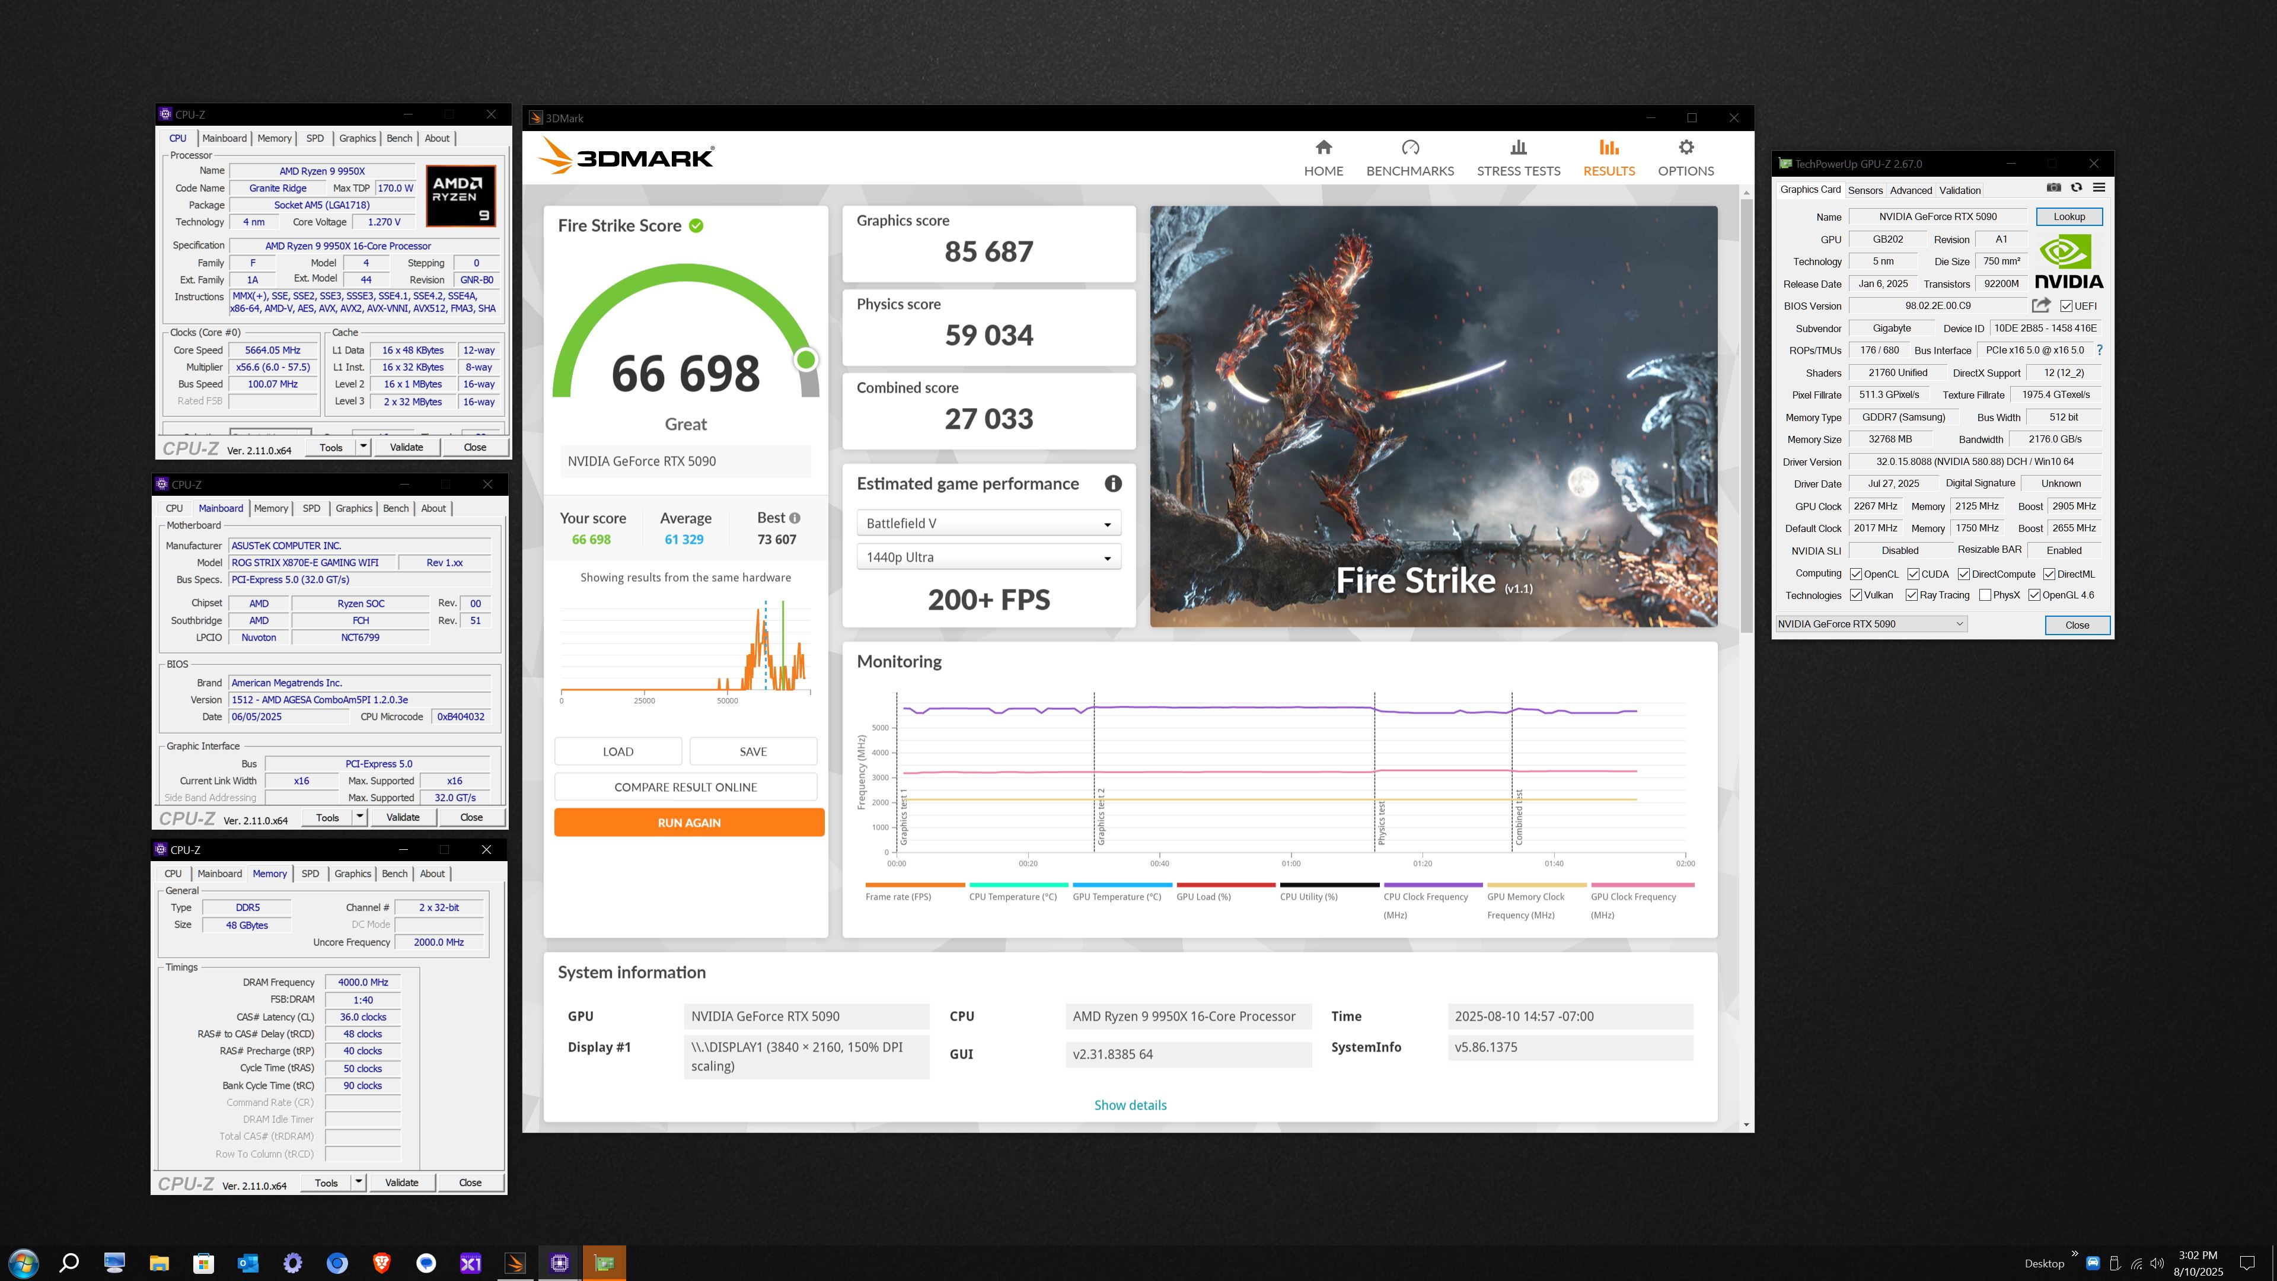This screenshot has height=1281, width=2277.
Task: Open GPU-Z hamburger menu icon
Action: point(2099,187)
